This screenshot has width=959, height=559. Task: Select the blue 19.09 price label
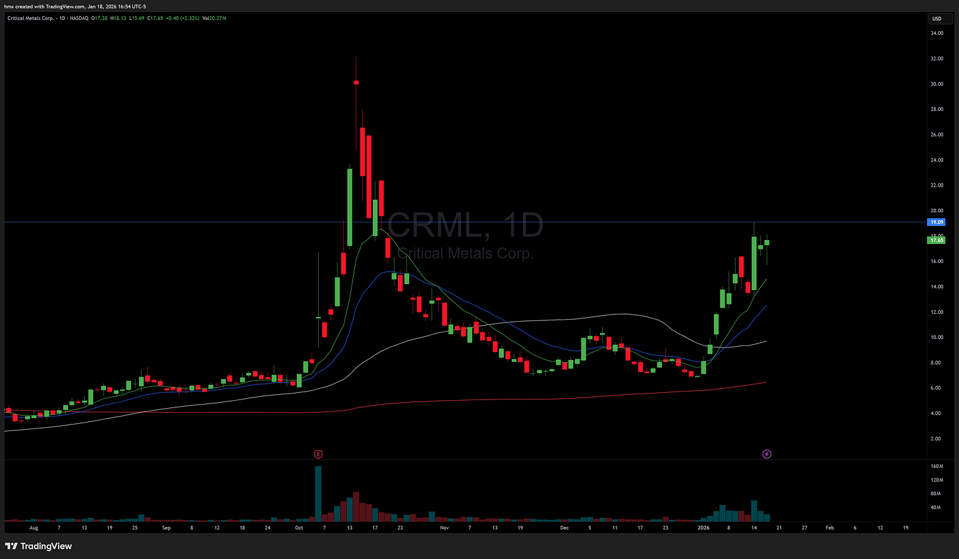(936, 222)
